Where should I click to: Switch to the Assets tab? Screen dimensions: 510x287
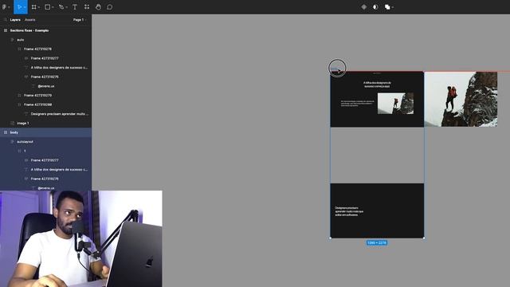tap(30, 20)
